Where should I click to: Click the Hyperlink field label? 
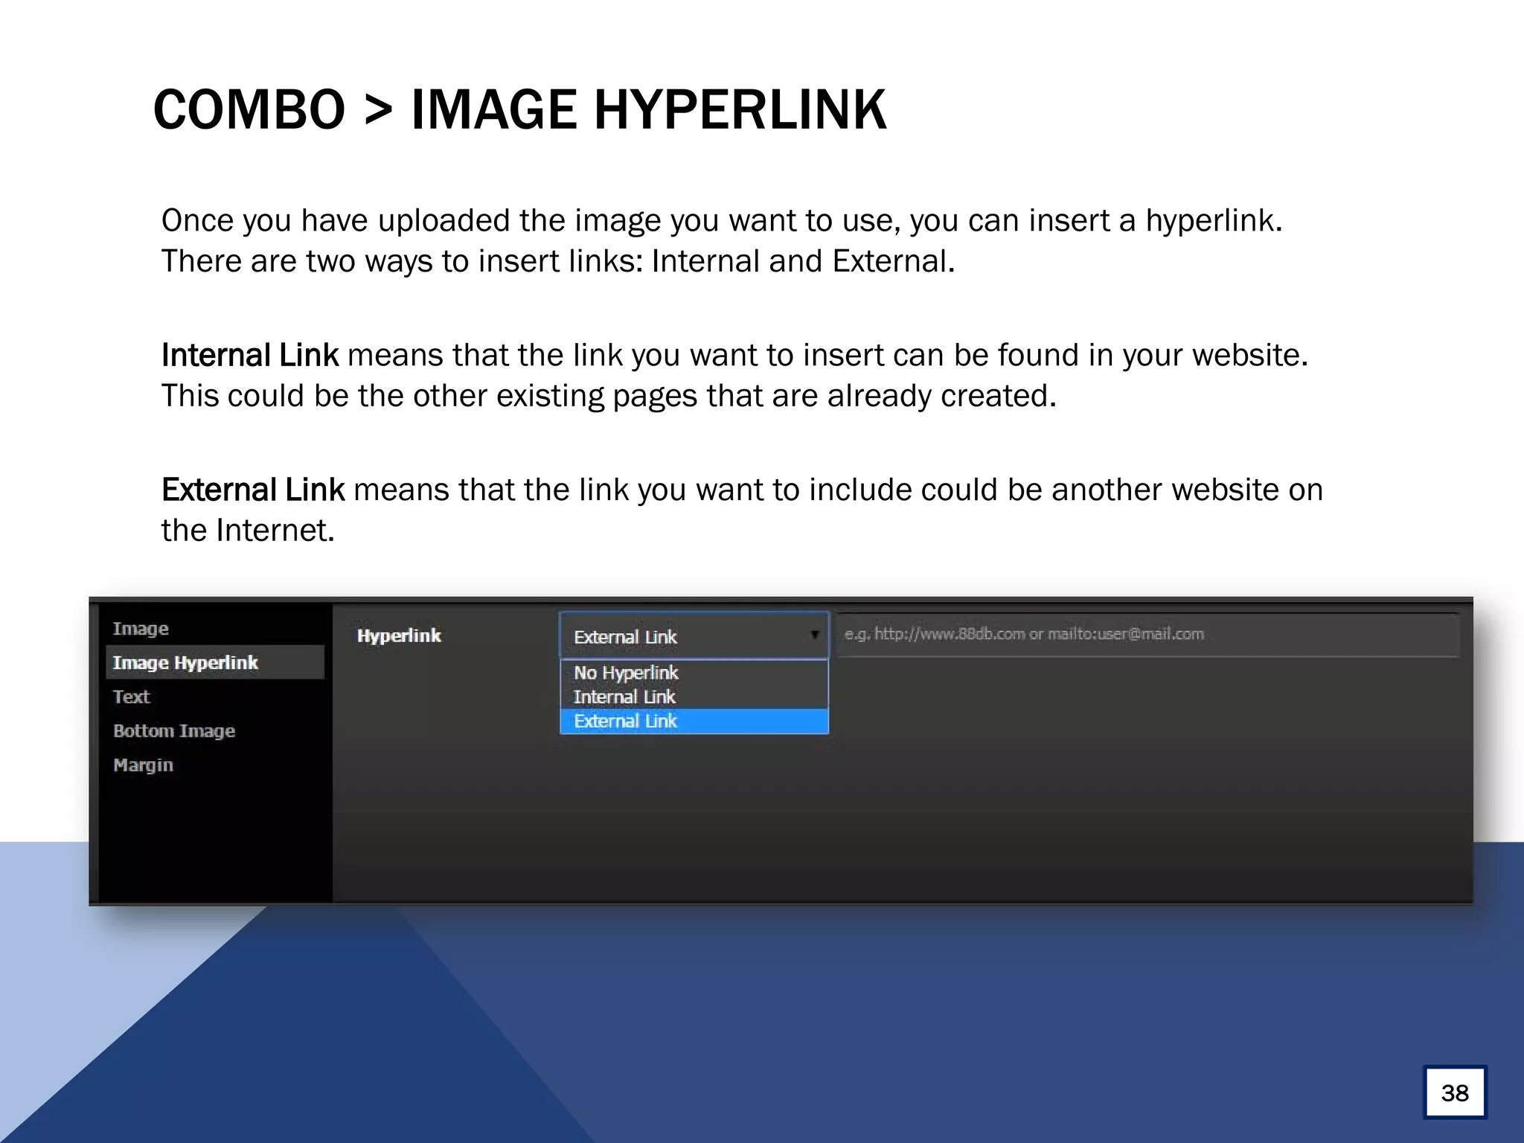tap(399, 635)
